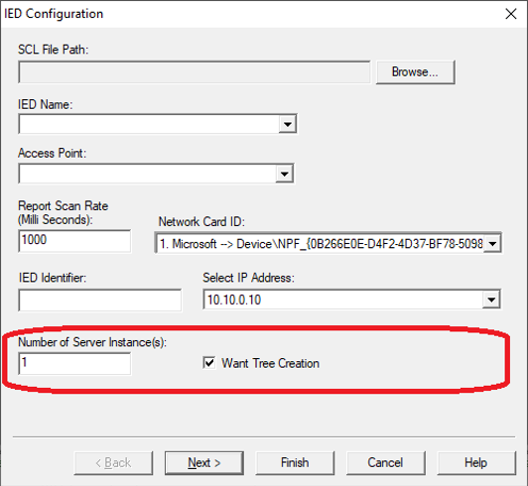Expand the IED Name dropdown arrow
Viewport: 528px width, 486px height.
(288, 124)
